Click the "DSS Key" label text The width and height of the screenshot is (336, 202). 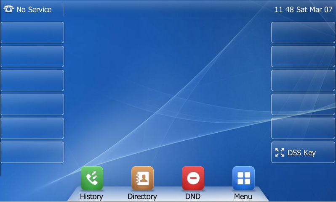[301, 153]
